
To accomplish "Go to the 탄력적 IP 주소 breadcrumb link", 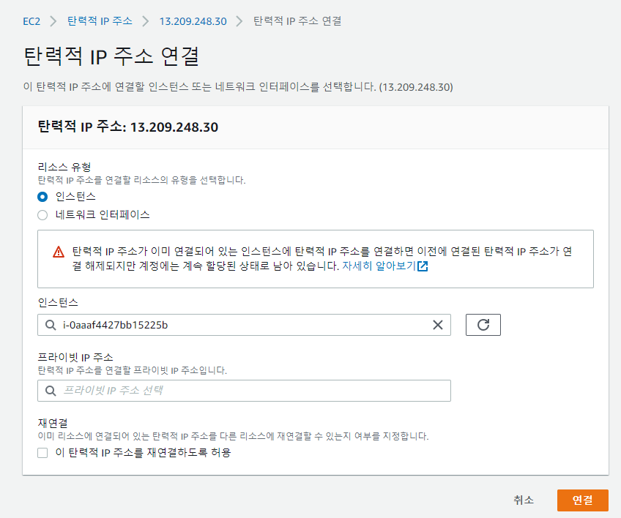I will point(100,21).
